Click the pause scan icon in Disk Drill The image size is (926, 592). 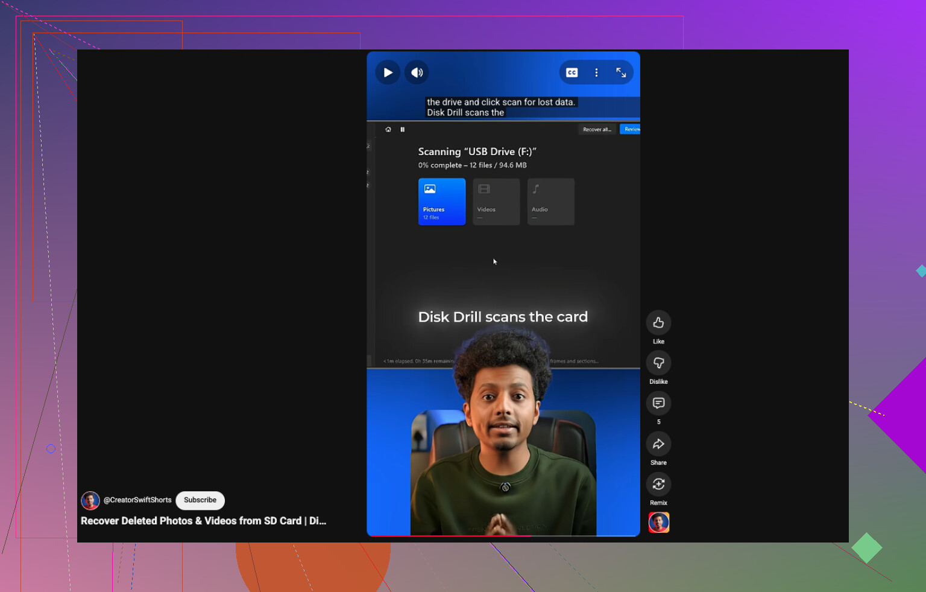tap(403, 129)
